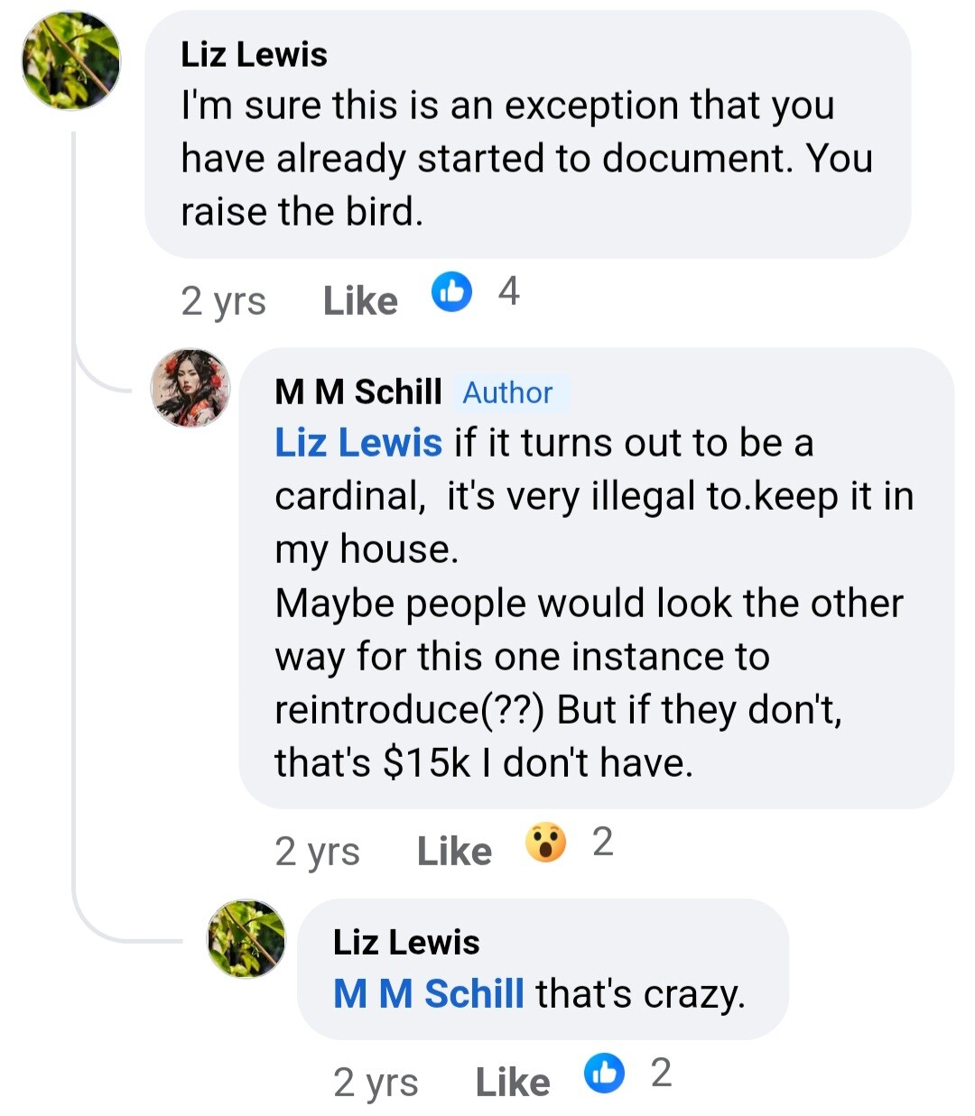Screen dimensions: 975x1116
Task: View reaction count 2 on last reply
Action: [662, 1073]
